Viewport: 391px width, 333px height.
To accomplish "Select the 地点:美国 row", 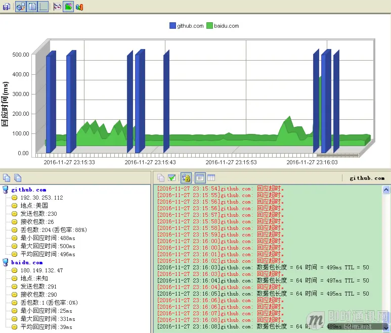I will 34,206.
